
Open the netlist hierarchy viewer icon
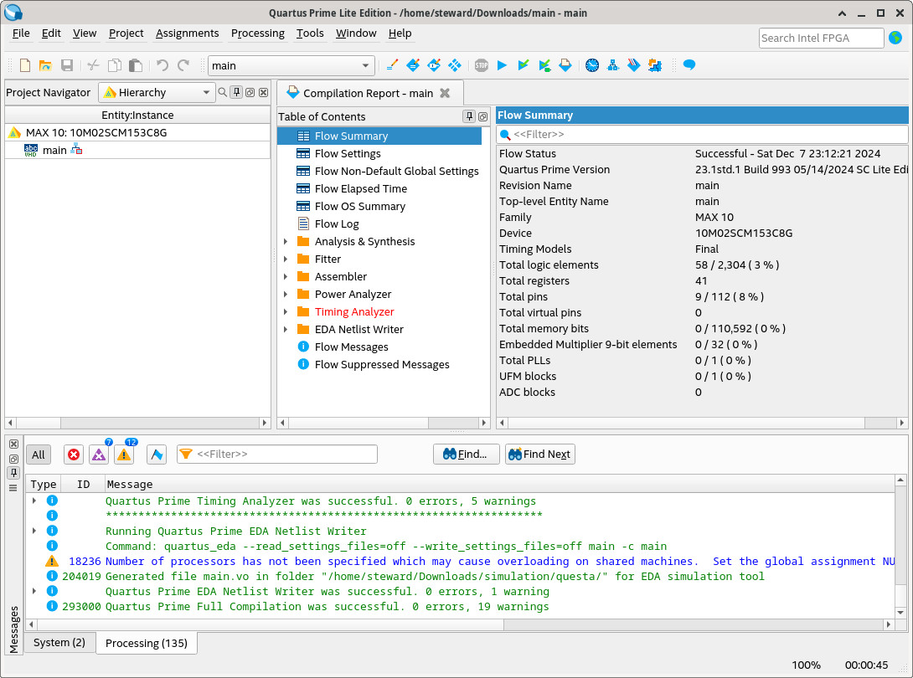click(613, 65)
